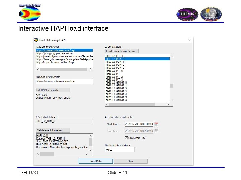Image resolution: width=241 pixels, height=180 pixels.
Task: Click server list scroll-left arrow
Action: 38,69
